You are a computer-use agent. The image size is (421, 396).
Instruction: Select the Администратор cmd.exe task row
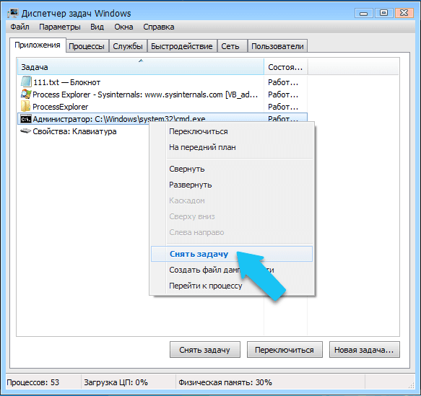pyautogui.click(x=162, y=119)
